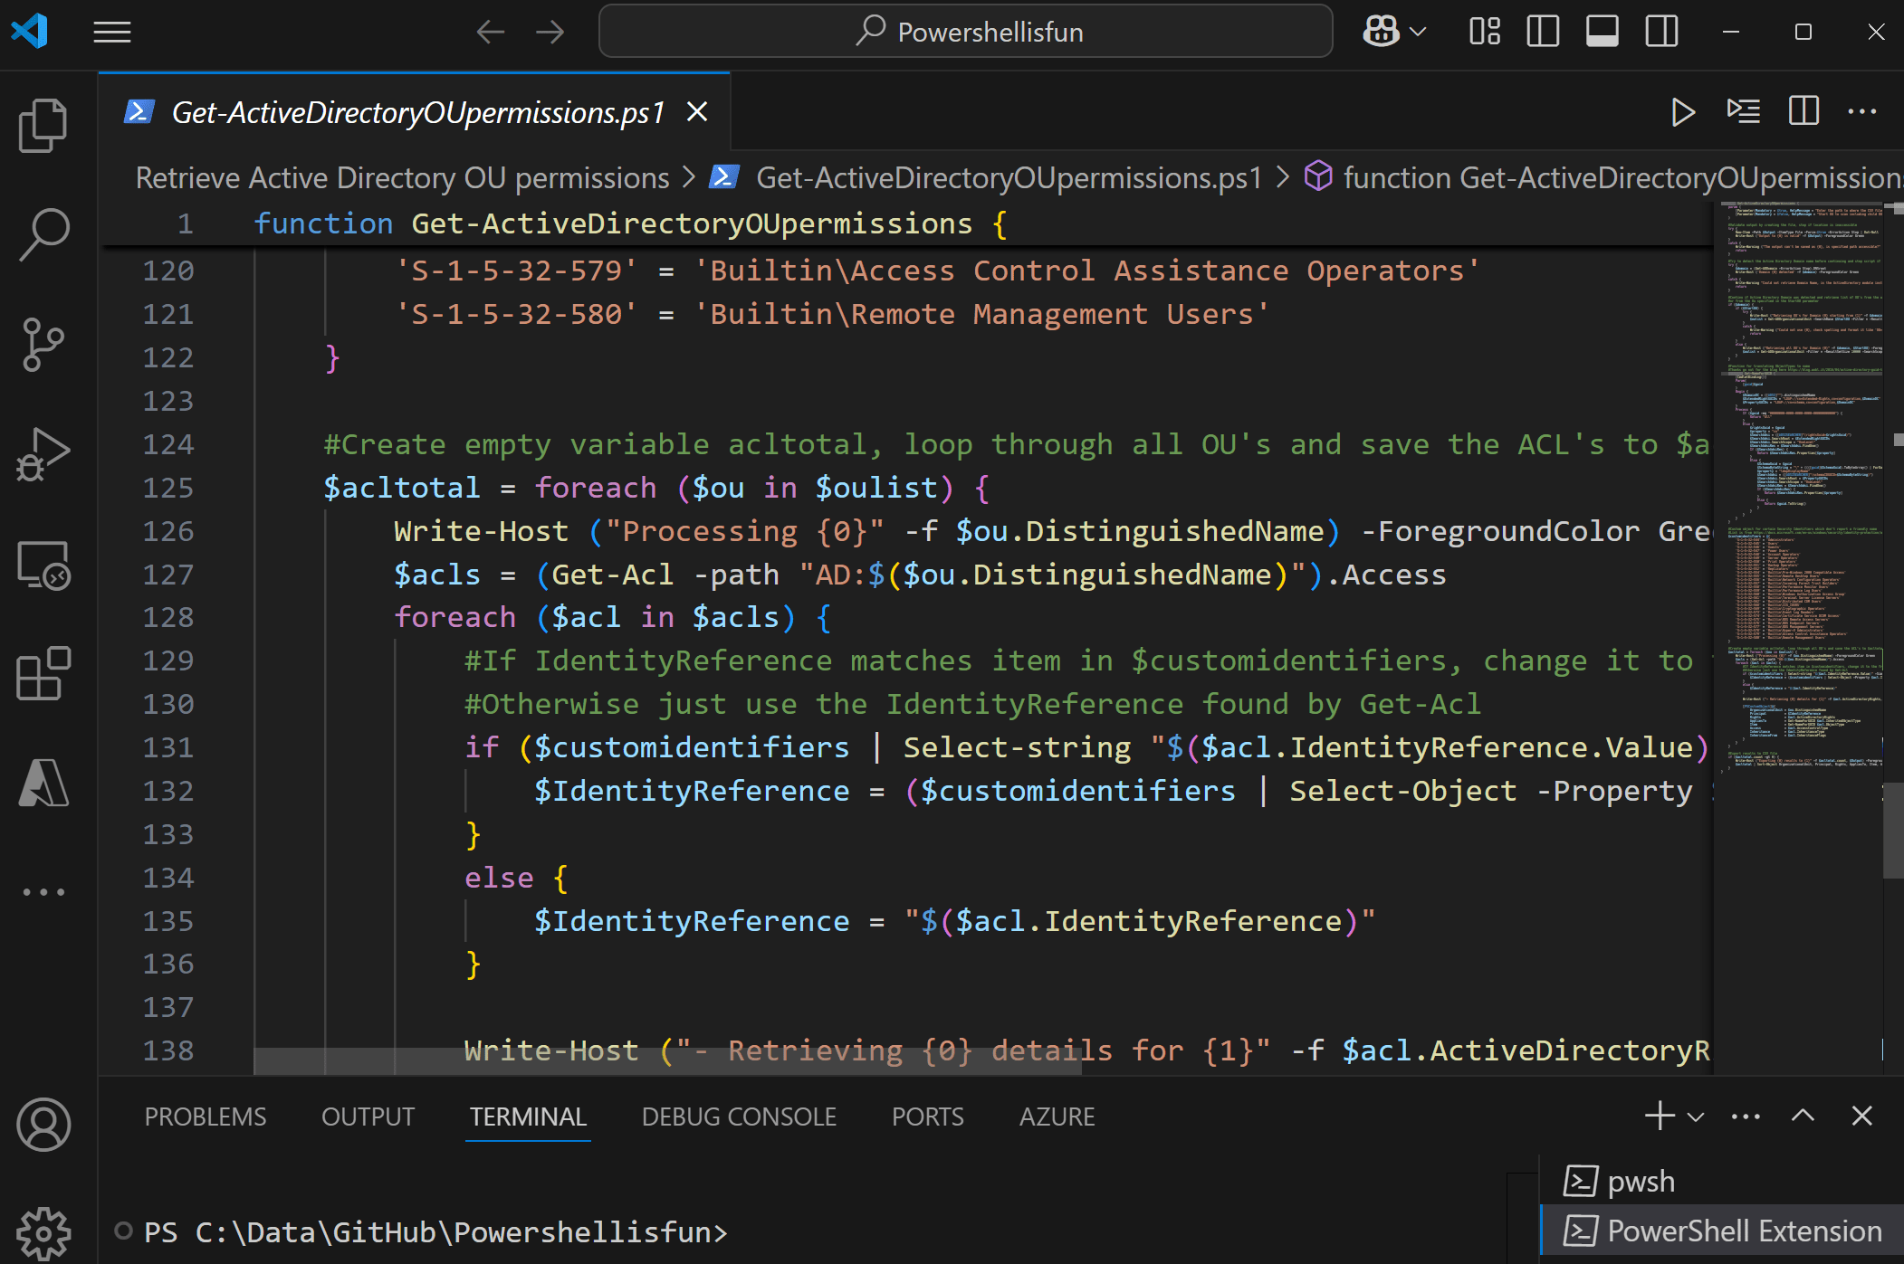Screen dimensions: 1904x1264
Task: Toggle the secondary side bar layout button
Action: pos(1661,33)
